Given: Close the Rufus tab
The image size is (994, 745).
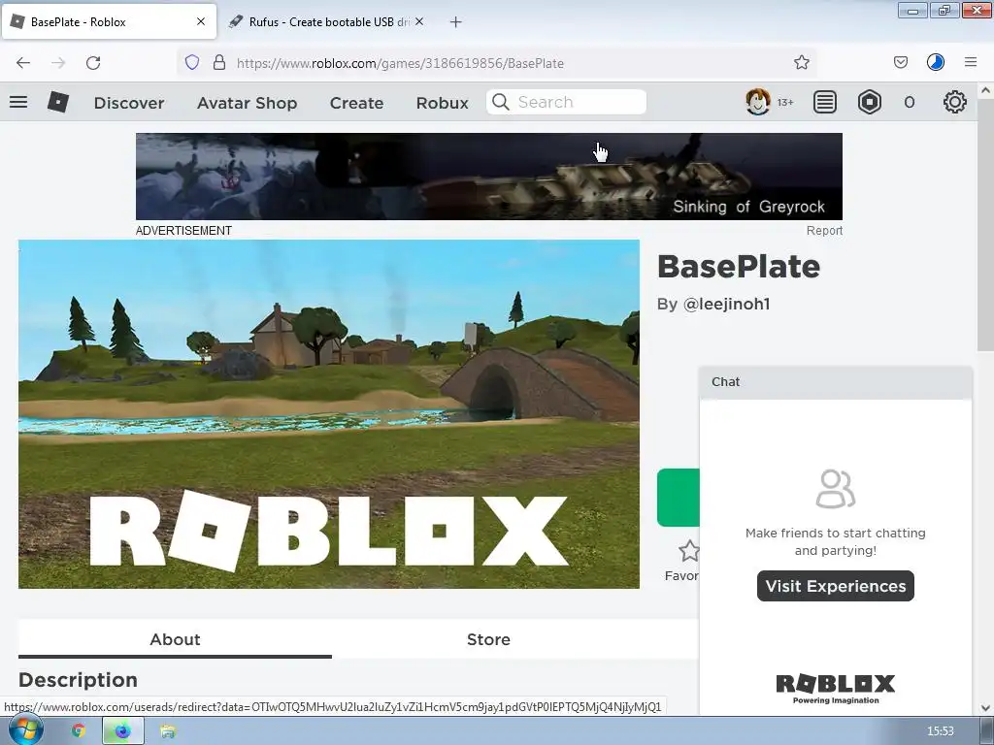Looking at the screenshot, I should tap(419, 21).
